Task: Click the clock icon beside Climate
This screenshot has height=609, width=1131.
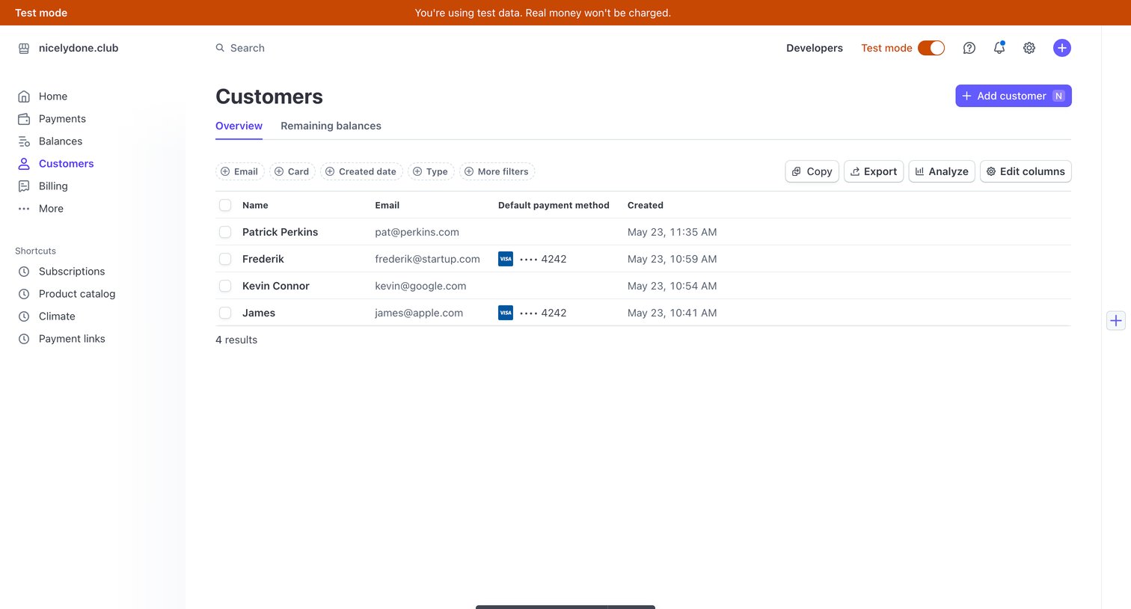Action: point(24,316)
